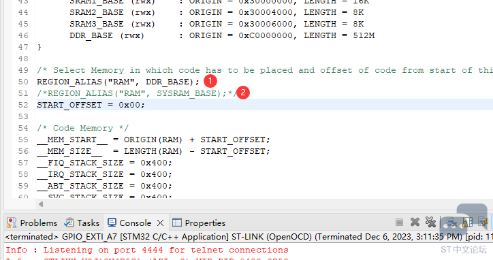Toggle console word wrap

pyautogui.click(x=483, y=223)
